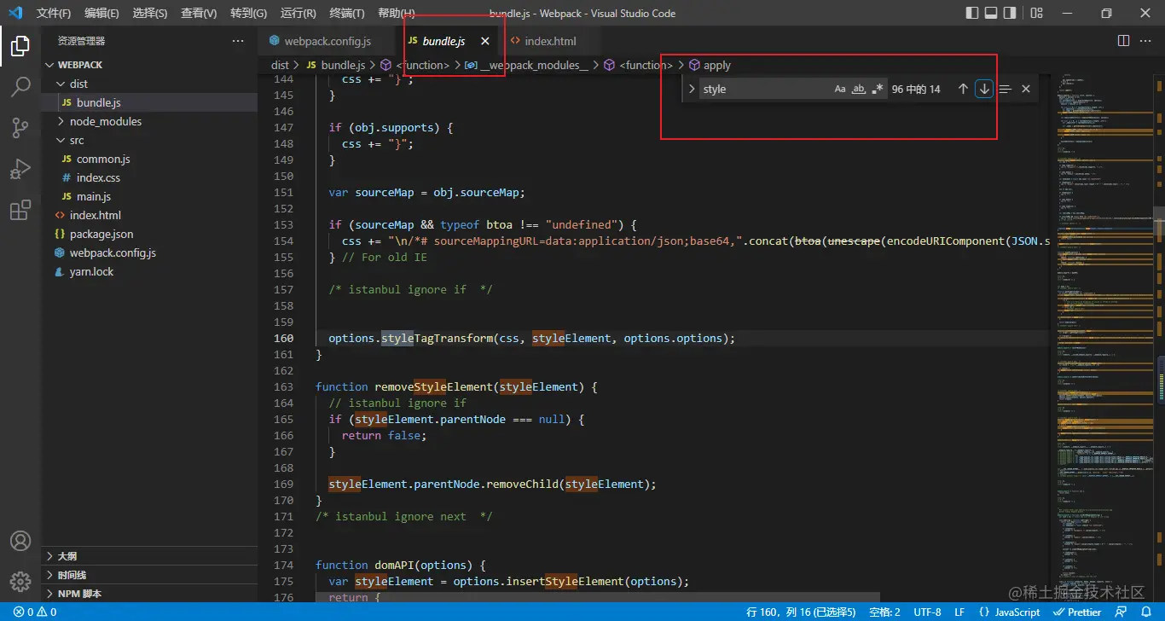Open the 转到(G) menu

click(x=248, y=13)
